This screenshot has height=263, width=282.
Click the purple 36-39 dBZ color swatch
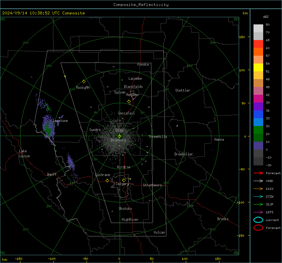(258, 106)
